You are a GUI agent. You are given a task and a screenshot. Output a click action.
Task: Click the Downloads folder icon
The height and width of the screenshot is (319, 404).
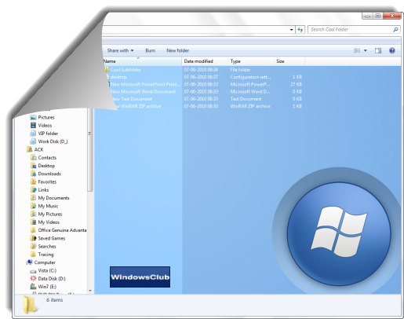(33, 174)
